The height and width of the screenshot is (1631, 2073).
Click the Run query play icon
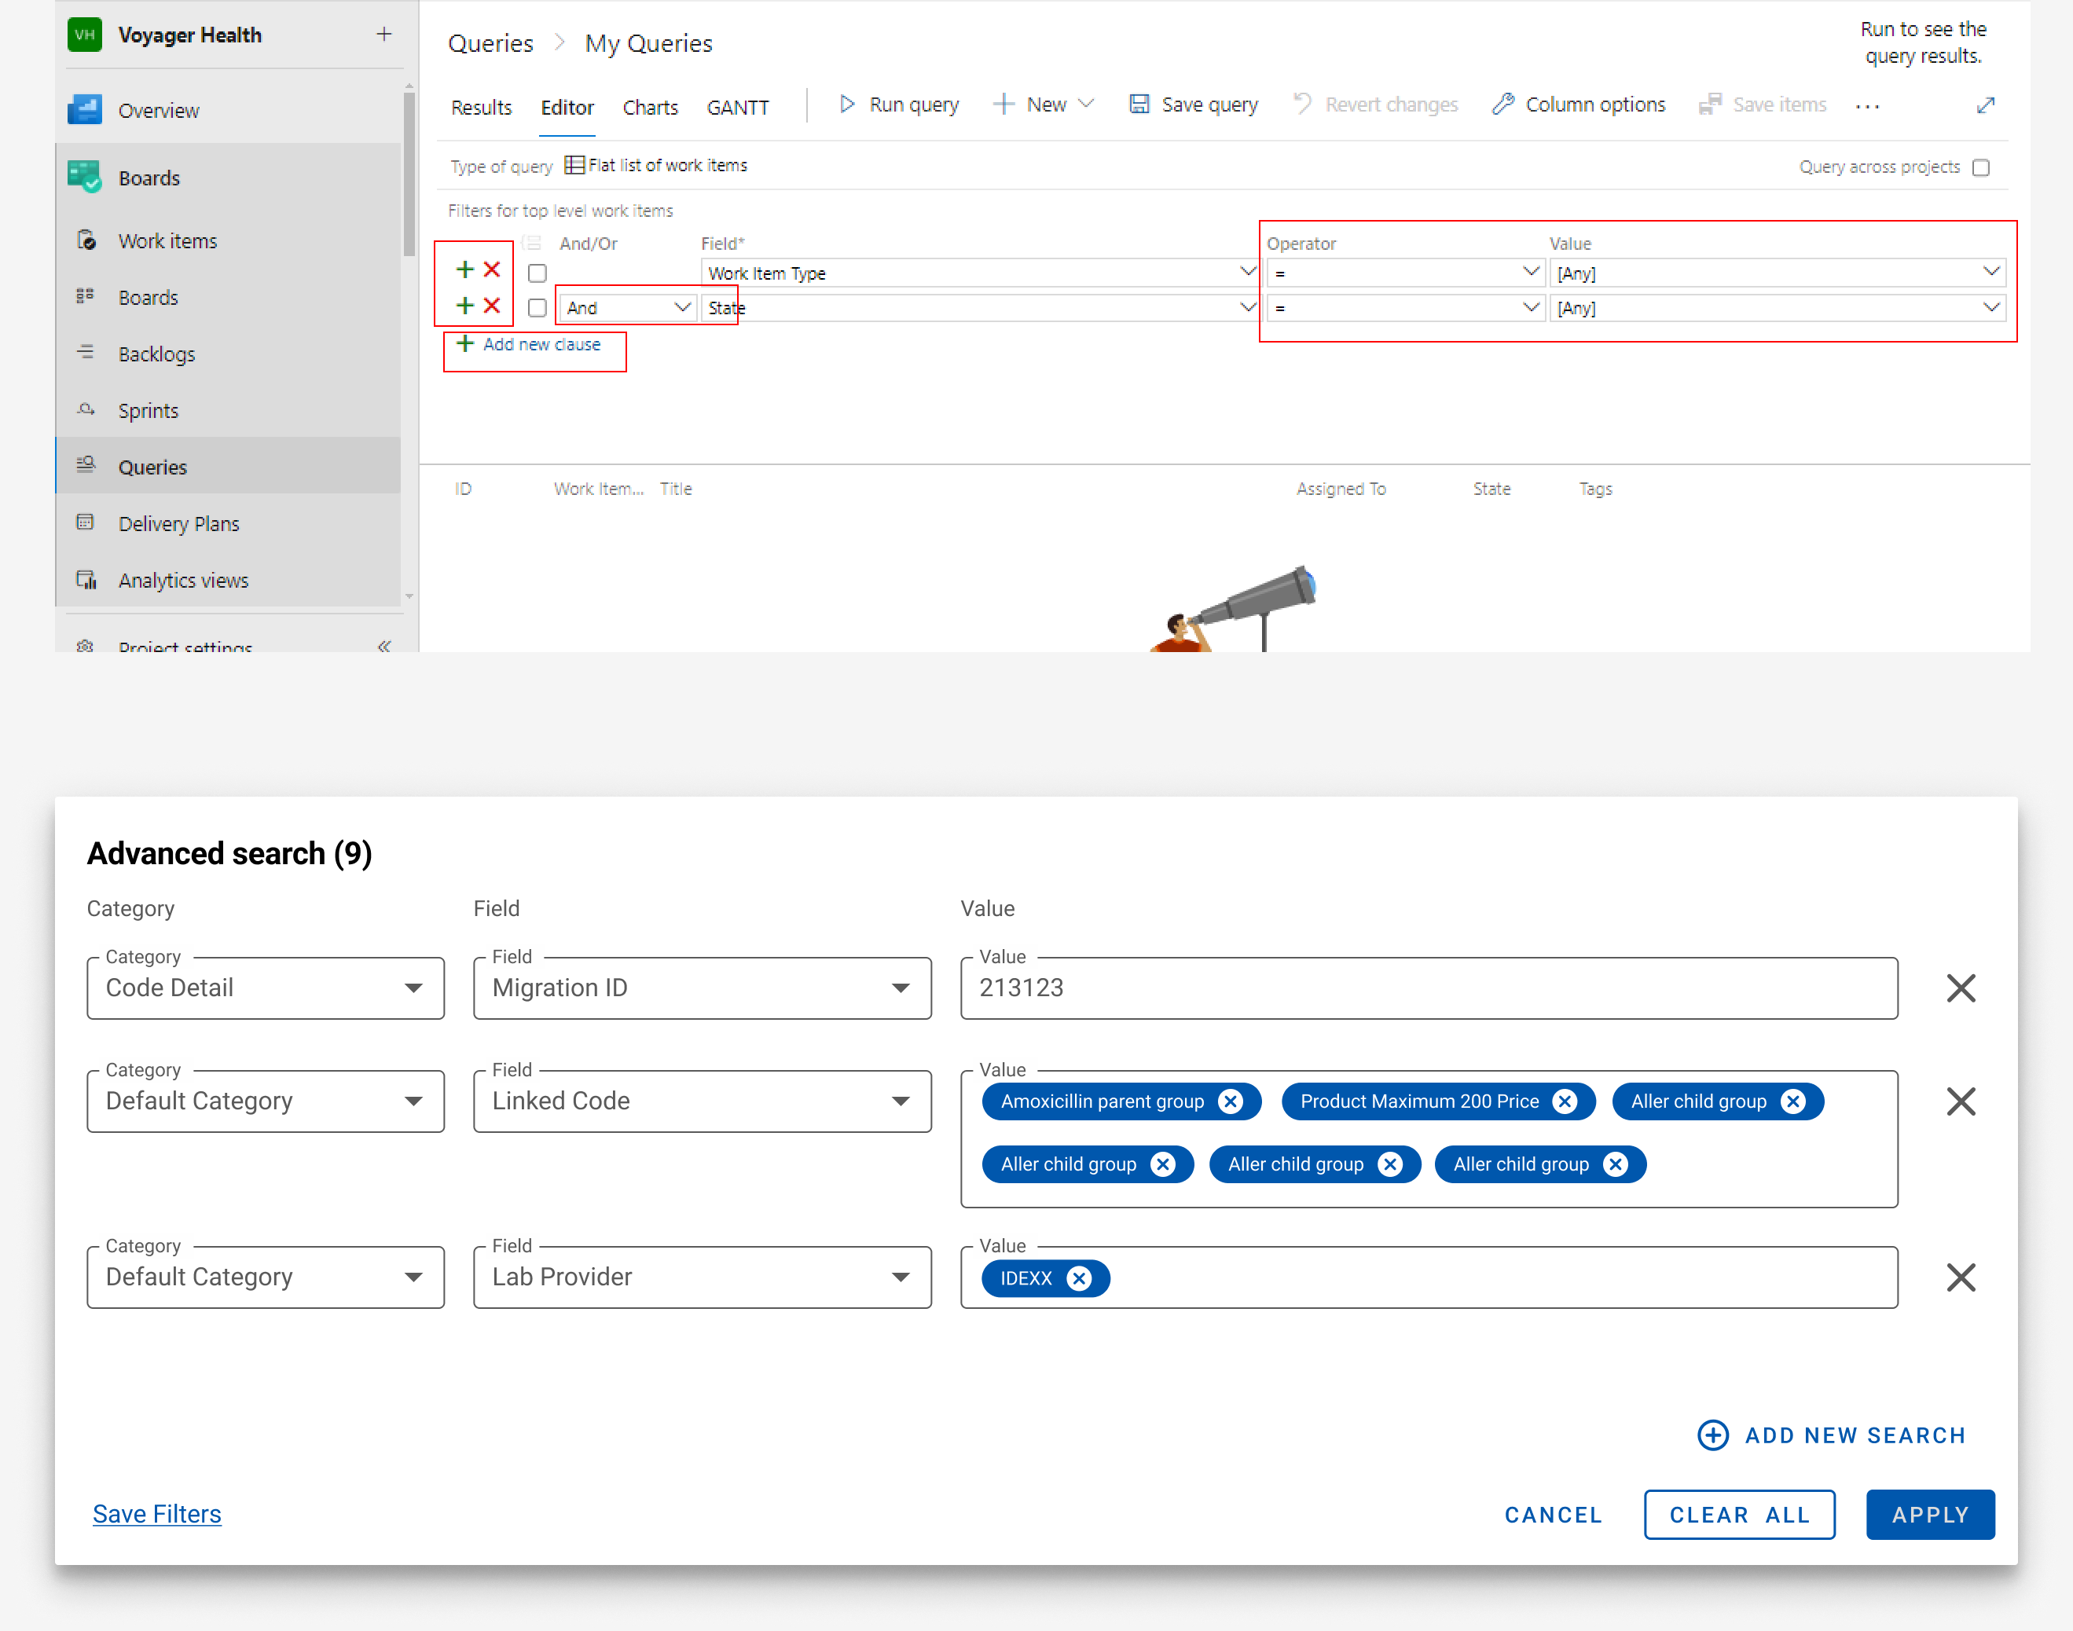(847, 104)
